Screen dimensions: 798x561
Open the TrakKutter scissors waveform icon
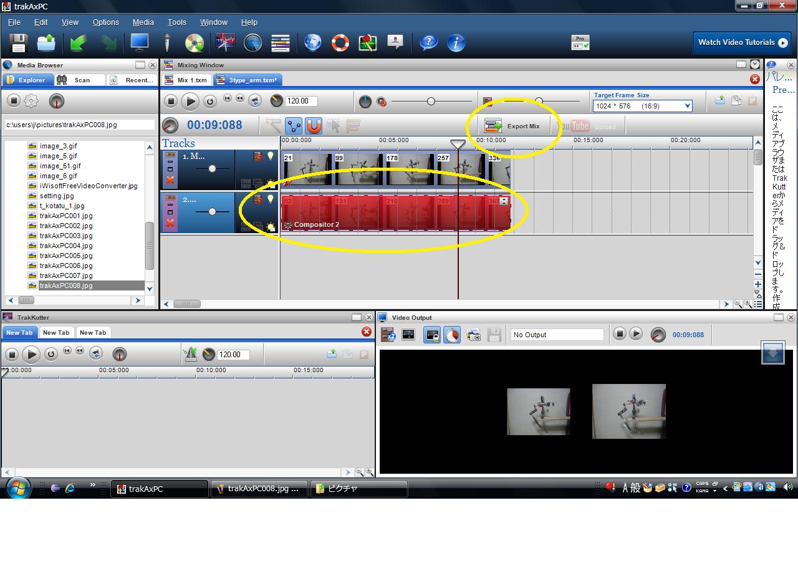click(x=225, y=42)
